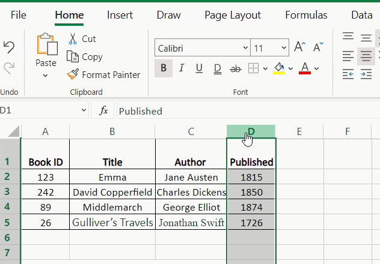
Task: Click the formula bar showing Published
Action: (x=248, y=110)
